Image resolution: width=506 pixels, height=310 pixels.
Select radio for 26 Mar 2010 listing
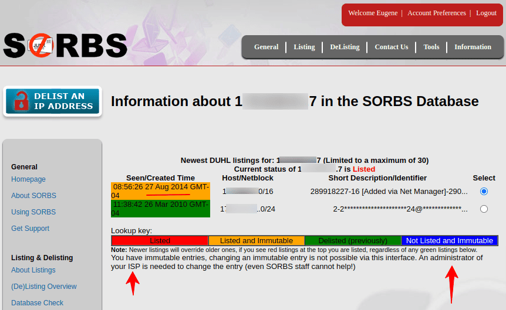pos(484,209)
